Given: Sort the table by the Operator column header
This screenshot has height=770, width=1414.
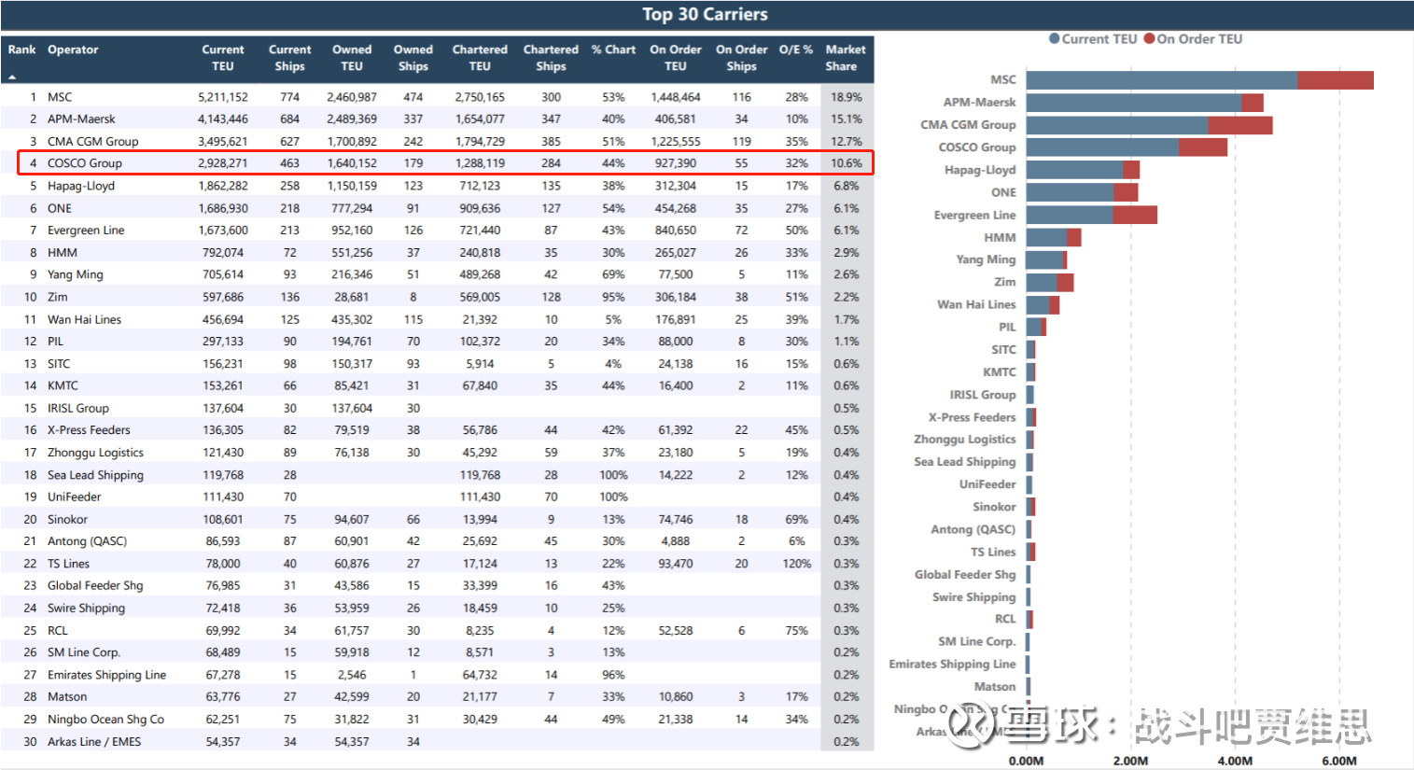Looking at the screenshot, I should tap(73, 49).
